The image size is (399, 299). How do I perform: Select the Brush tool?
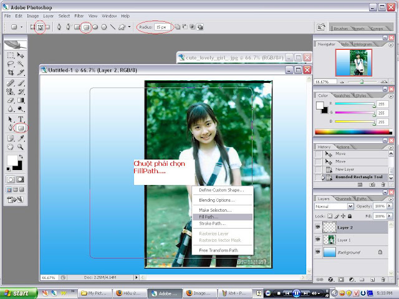(21, 83)
